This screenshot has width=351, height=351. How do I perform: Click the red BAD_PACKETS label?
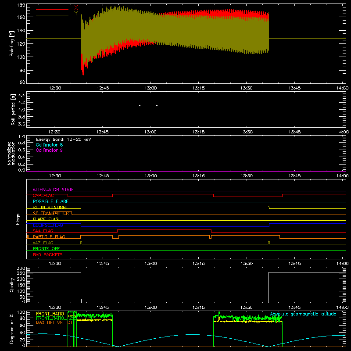[48, 254]
